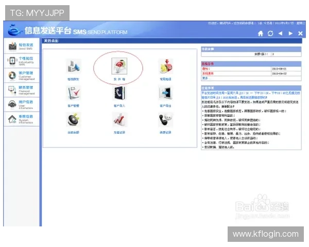This screenshot has height=247, width=309.
Task: Click the home icon in header
Action: (261, 33)
